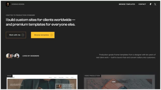Click the designer avatars group
Screen dimensions: 161x90
(x=13, y=56)
